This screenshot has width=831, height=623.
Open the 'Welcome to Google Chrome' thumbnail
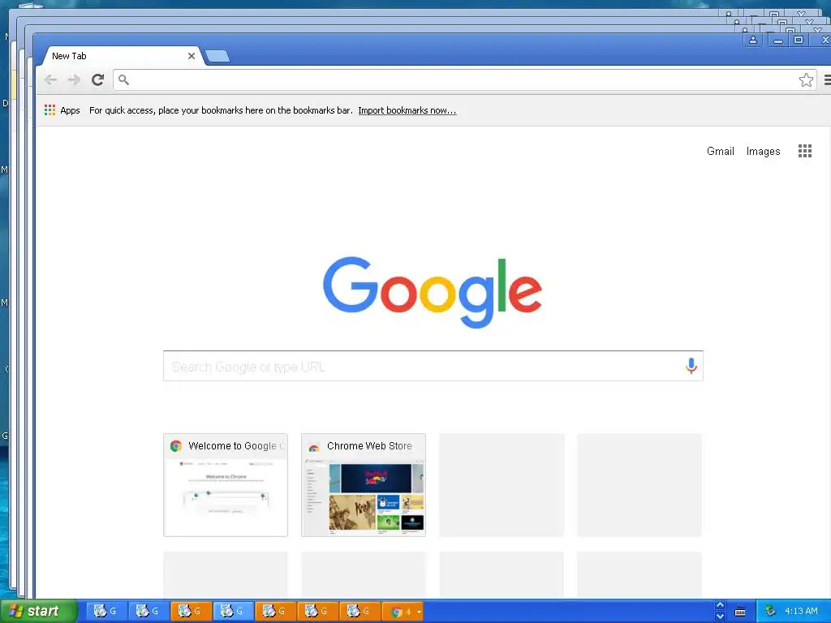click(226, 485)
